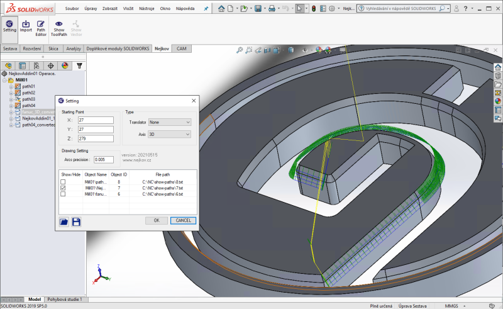The width and height of the screenshot is (503, 309).
Task: Open the Path Editor tool
Action: coord(41,24)
